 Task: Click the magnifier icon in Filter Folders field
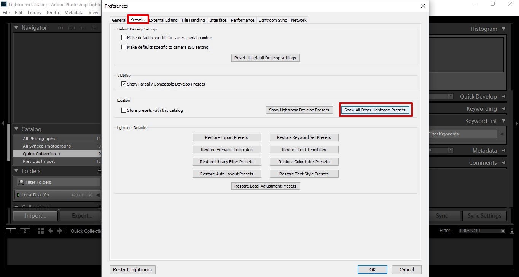click(20, 182)
